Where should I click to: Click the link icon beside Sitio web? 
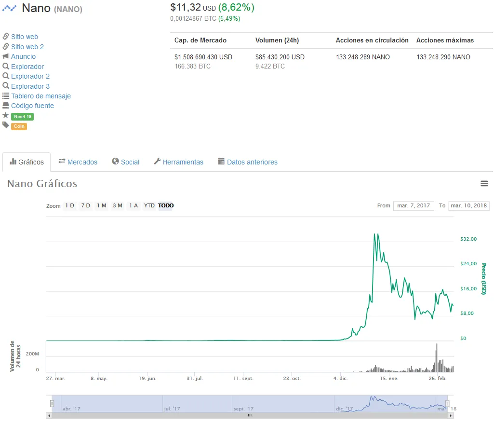(x=6, y=36)
